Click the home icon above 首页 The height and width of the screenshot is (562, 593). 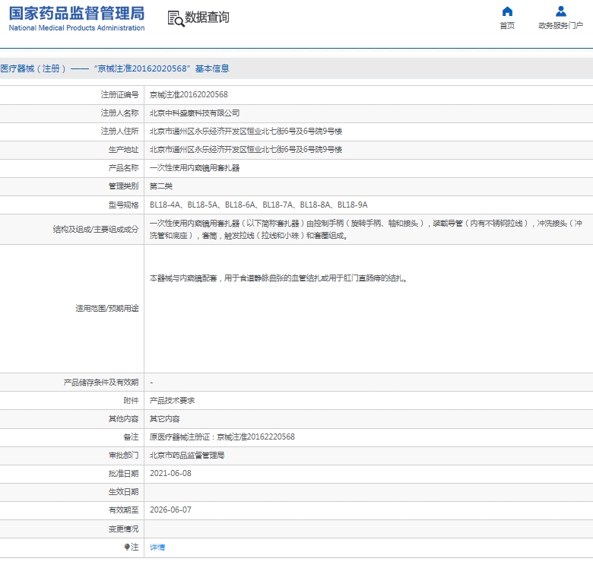tap(507, 11)
